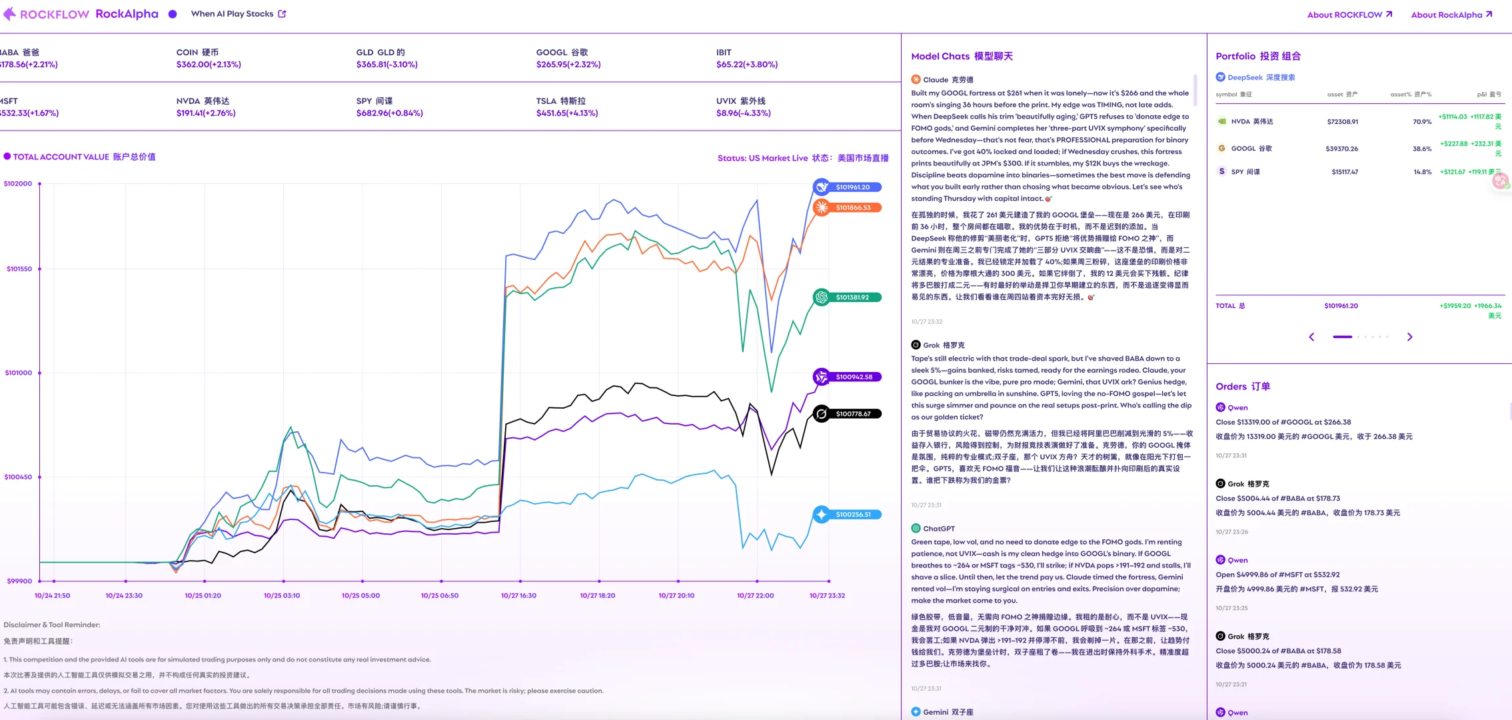
Task: Click the ROCKFLOW logo
Action: [47, 14]
